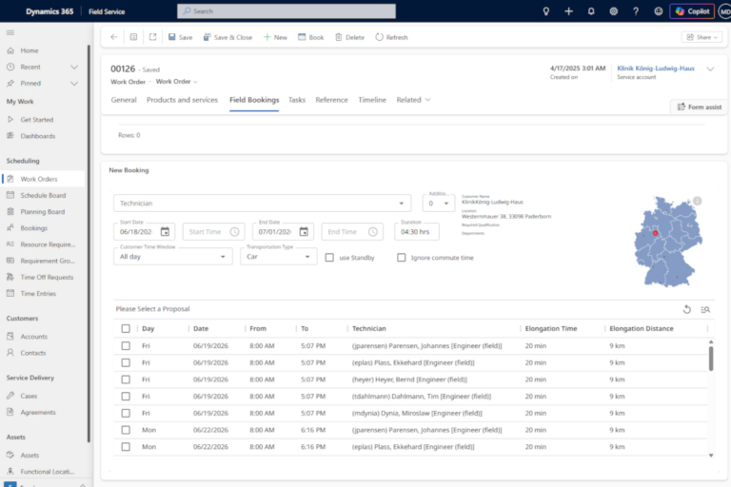Viewport: 731px width, 487px height.
Task: Open Customer Time Window dropdown
Action: click(173, 257)
